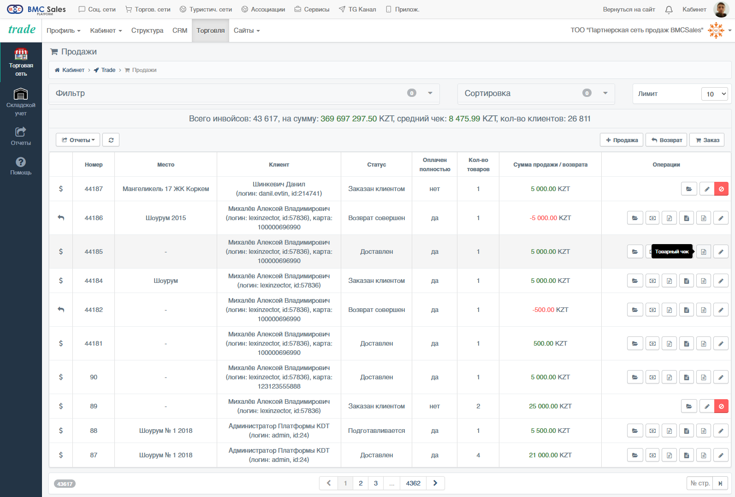Open the Помощь help icon
Screen dimensions: 735x497
21,166
